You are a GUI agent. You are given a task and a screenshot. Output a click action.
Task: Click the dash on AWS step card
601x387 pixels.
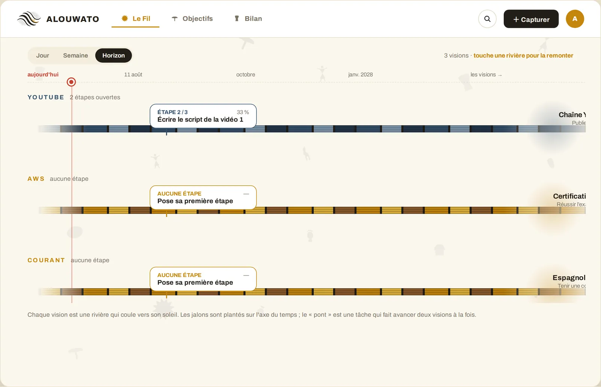click(246, 194)
